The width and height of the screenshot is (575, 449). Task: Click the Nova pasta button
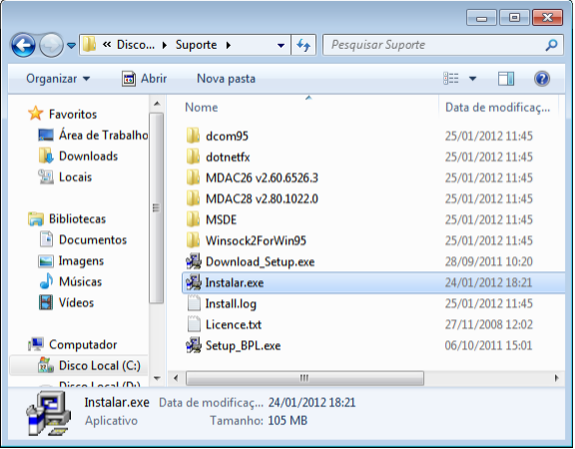pos(226,79)
